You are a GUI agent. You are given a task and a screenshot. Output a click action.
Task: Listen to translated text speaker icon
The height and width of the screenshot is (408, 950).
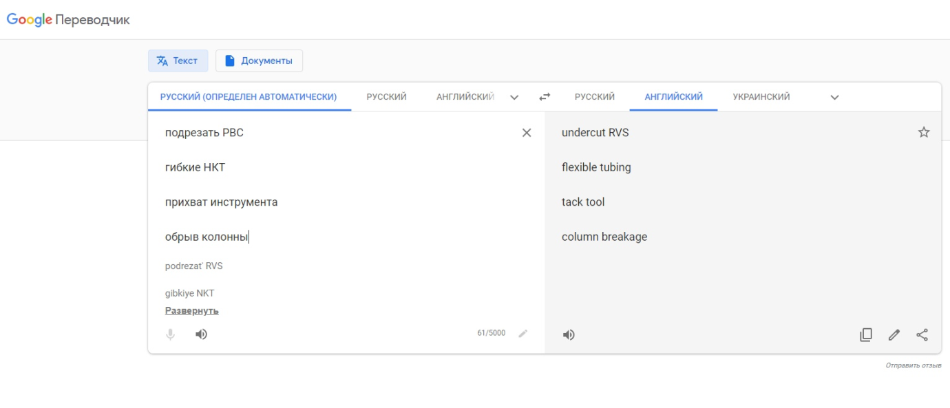pos(569,335)
